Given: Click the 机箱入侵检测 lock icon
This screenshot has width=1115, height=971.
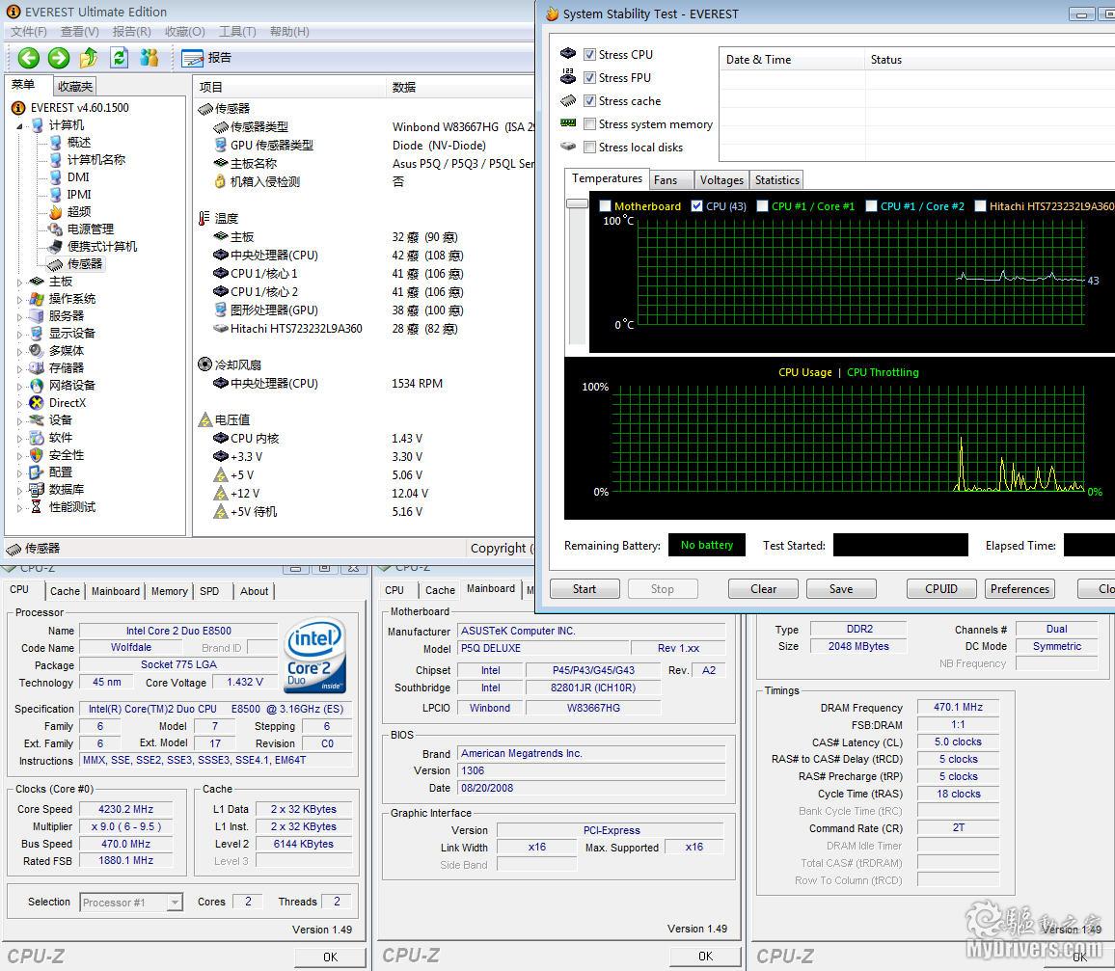Looking at the screenshot, I should click(221, 182).
